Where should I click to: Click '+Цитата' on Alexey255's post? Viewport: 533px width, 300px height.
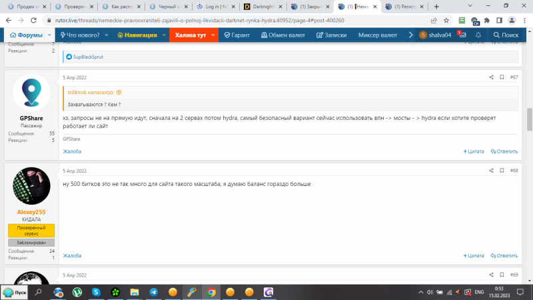tap(474, 255)
